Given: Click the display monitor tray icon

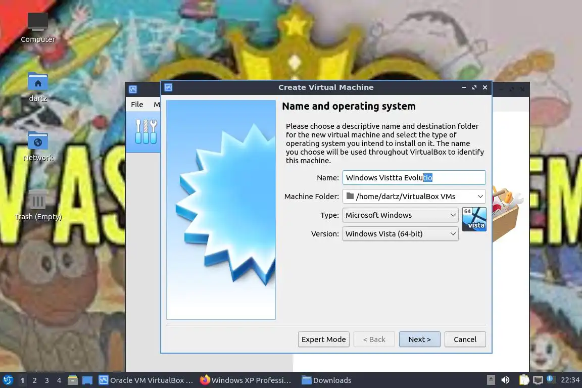Looking at the screenshot, I should pos(538,380).
